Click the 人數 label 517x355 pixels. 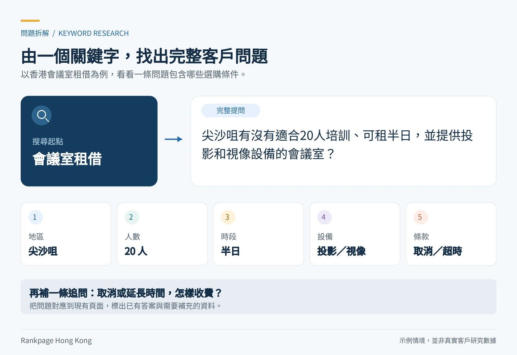[132, 237]
